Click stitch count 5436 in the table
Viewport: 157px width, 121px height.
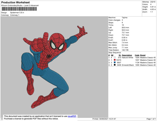point(119,65)
